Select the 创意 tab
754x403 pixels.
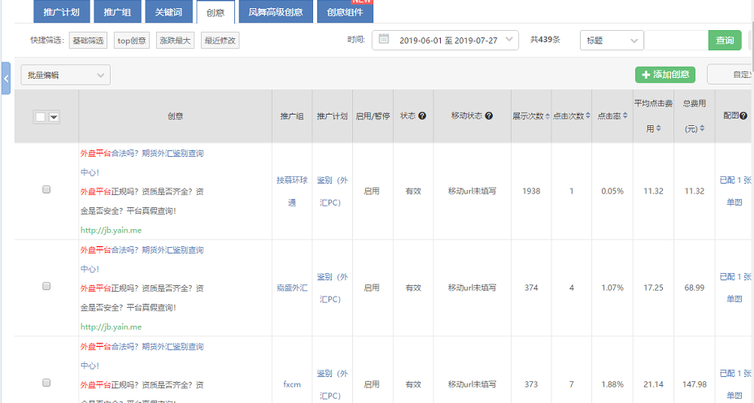point(216,11)
